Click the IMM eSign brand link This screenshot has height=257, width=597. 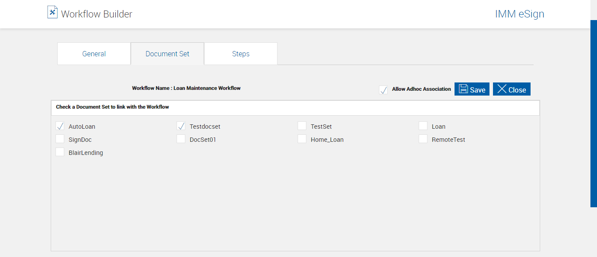(519, 14)
